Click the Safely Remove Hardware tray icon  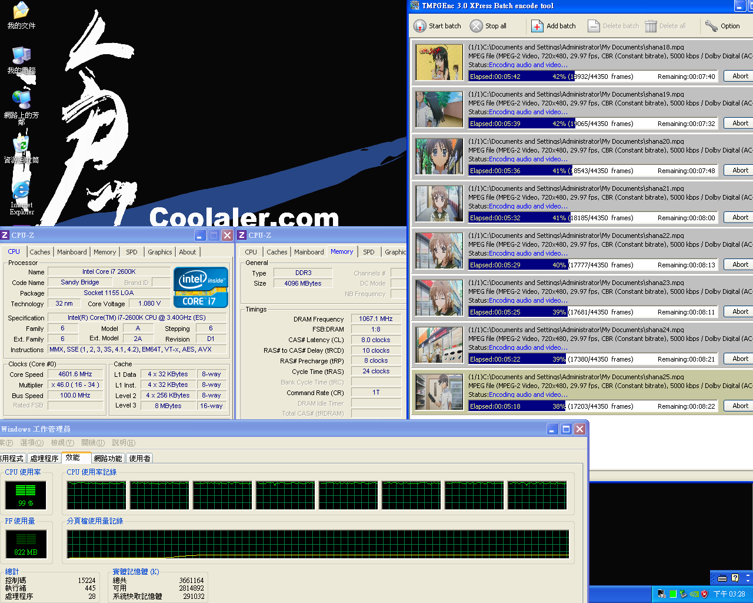(x=683, y=594)
